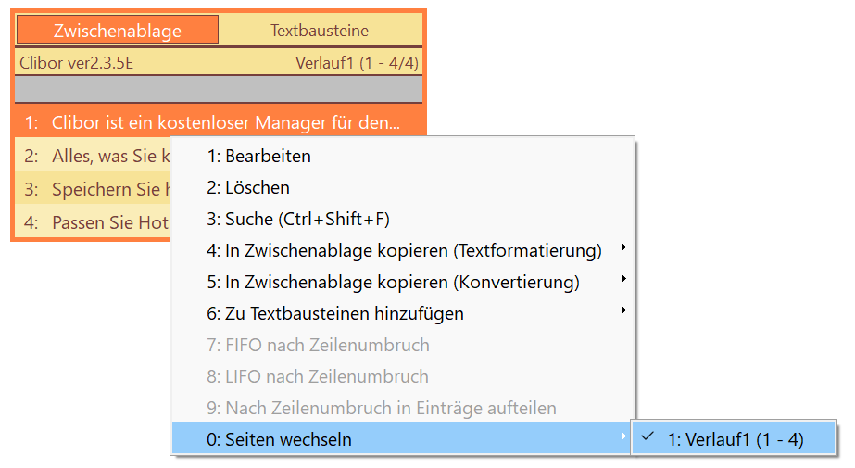Click the gray search field bar
Viewport: 855px width, 468px height.
click(x=219, y=88)
